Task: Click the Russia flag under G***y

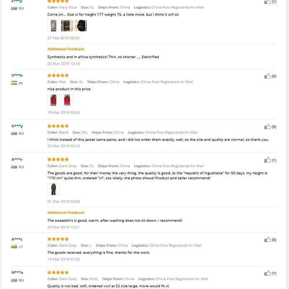Action: tap(14, 133)
